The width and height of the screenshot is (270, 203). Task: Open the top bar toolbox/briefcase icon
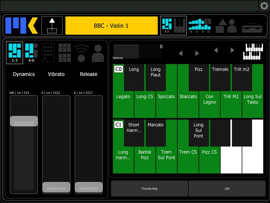coord(252,28)
